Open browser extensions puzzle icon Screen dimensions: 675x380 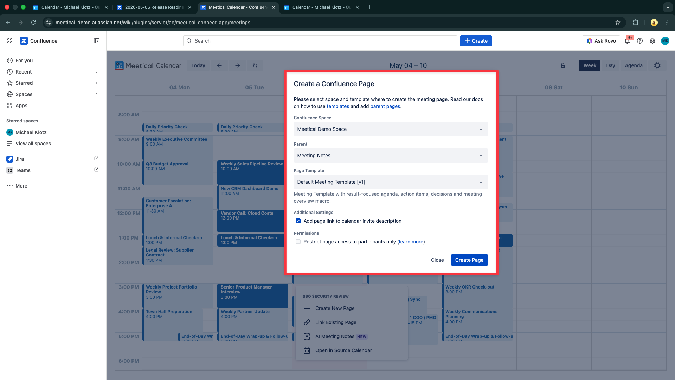(635, 23)
